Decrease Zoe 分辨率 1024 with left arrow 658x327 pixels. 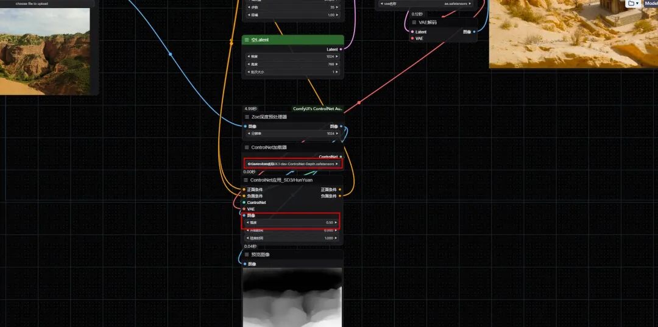[x=247, y=133]
